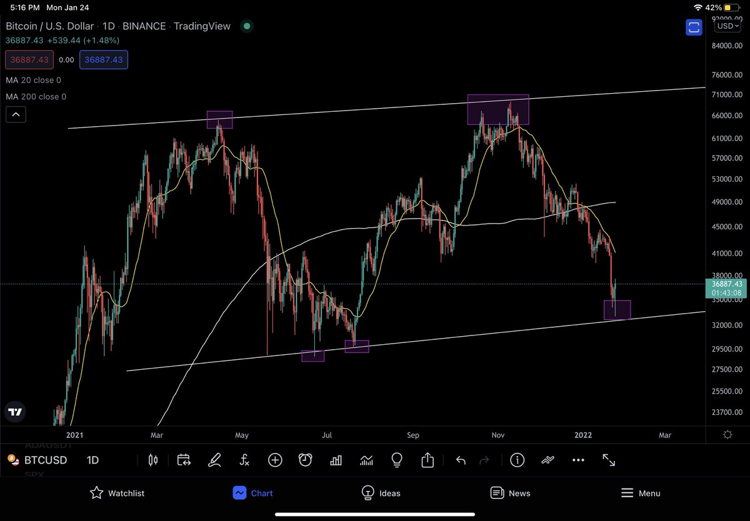Image resolution: width=750 pixels, height=521 pixels.
Task: Open the chart type candlestick icon
Action: point(153,460)
